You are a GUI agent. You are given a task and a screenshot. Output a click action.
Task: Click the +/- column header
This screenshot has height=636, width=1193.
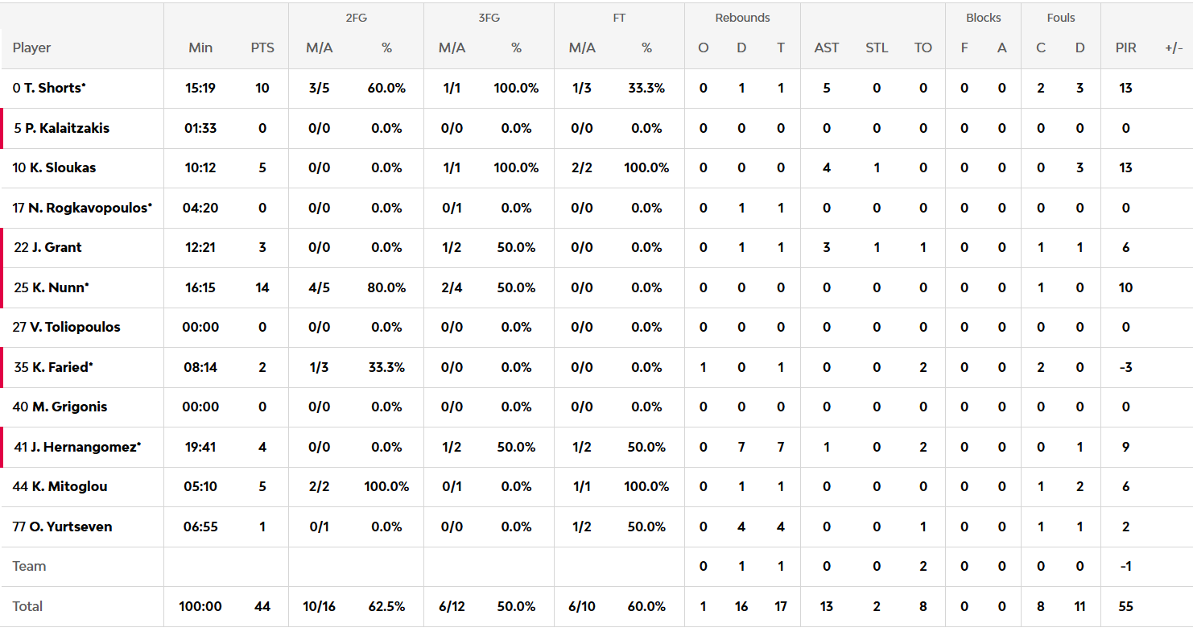1173,47
